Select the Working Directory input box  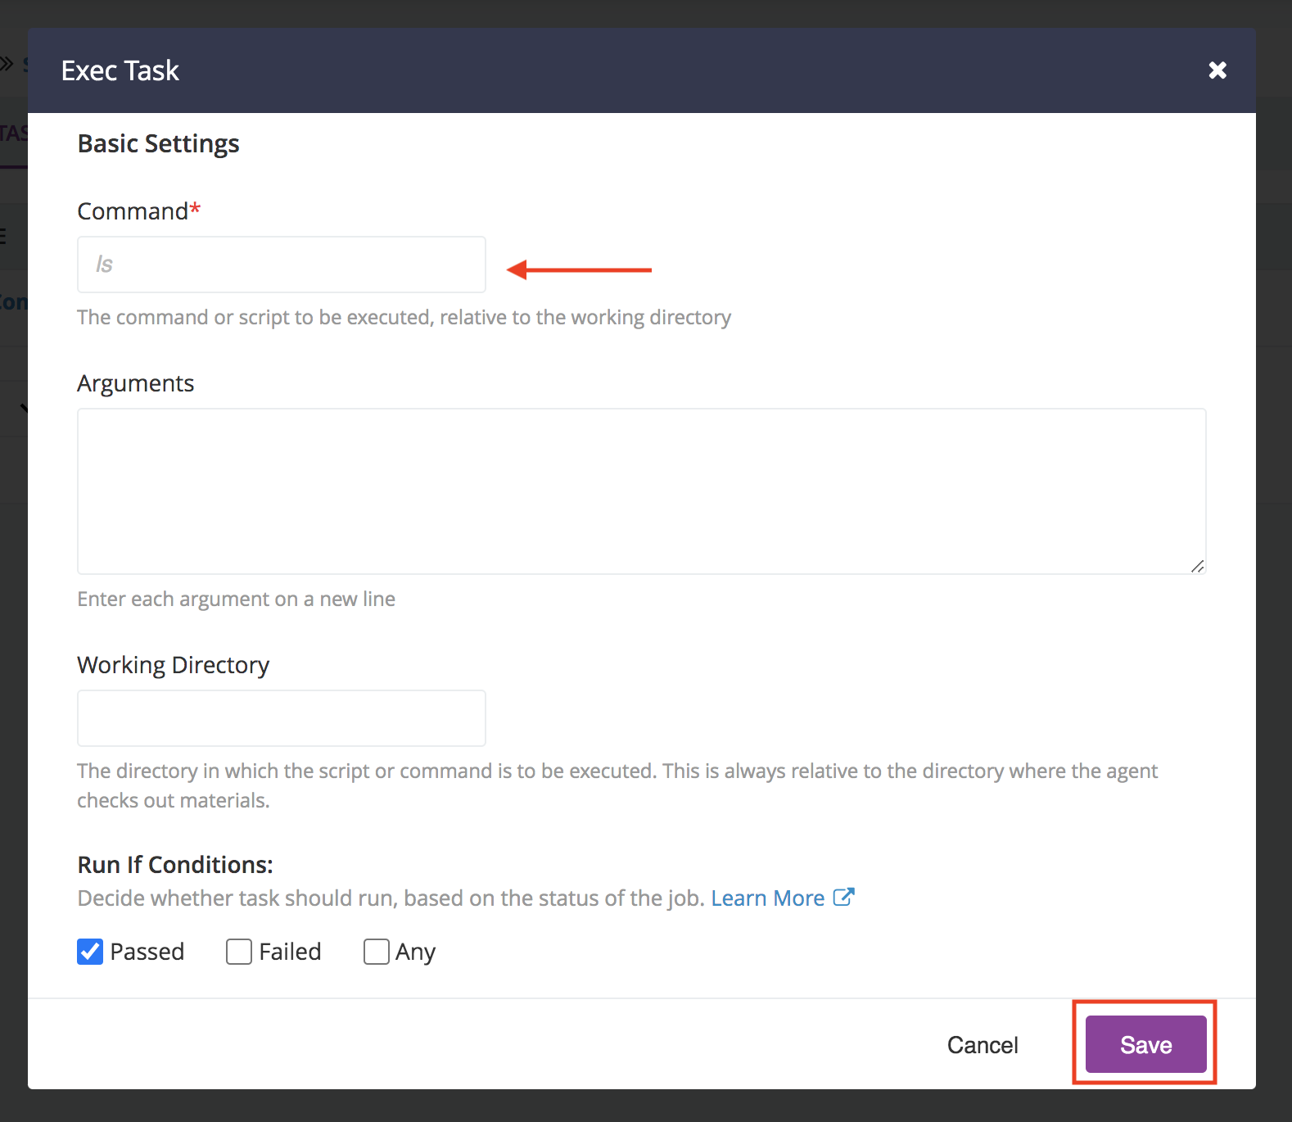point(281,718)
